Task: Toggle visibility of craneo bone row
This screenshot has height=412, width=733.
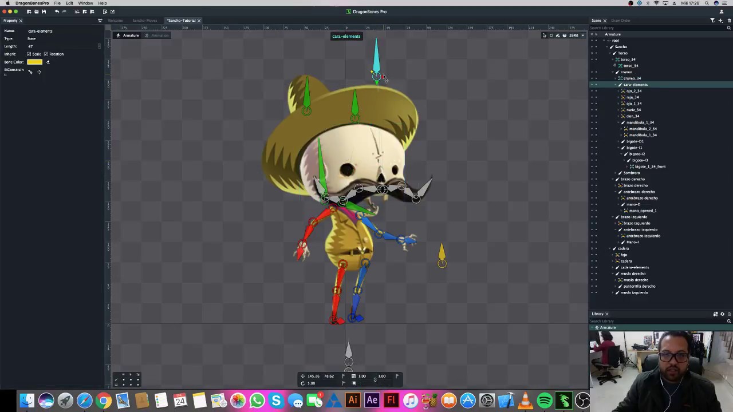Action: [592, 72]
